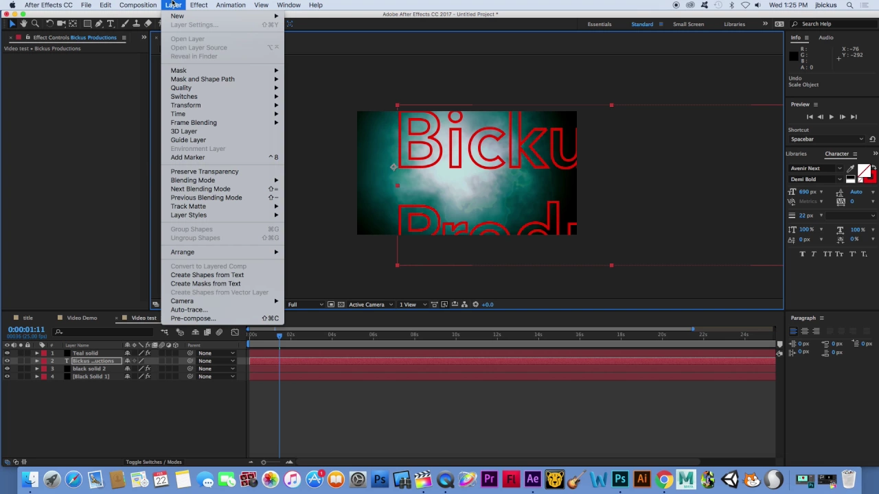879x494 pixels.
Task: Hide the black solid 2 layer
Action: coord(7,368)
